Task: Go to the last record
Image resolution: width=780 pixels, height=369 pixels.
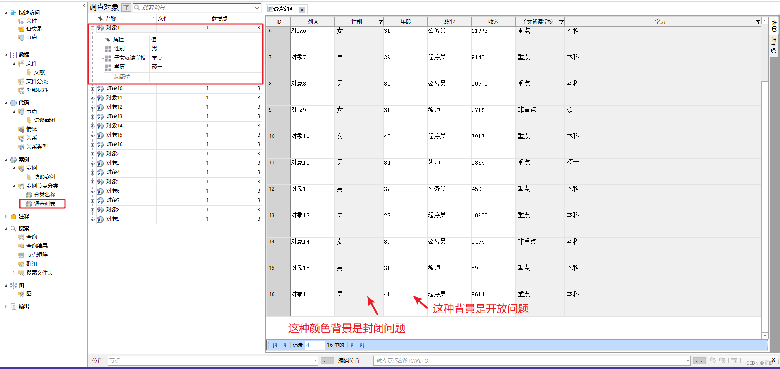Action: coord(362,345)
